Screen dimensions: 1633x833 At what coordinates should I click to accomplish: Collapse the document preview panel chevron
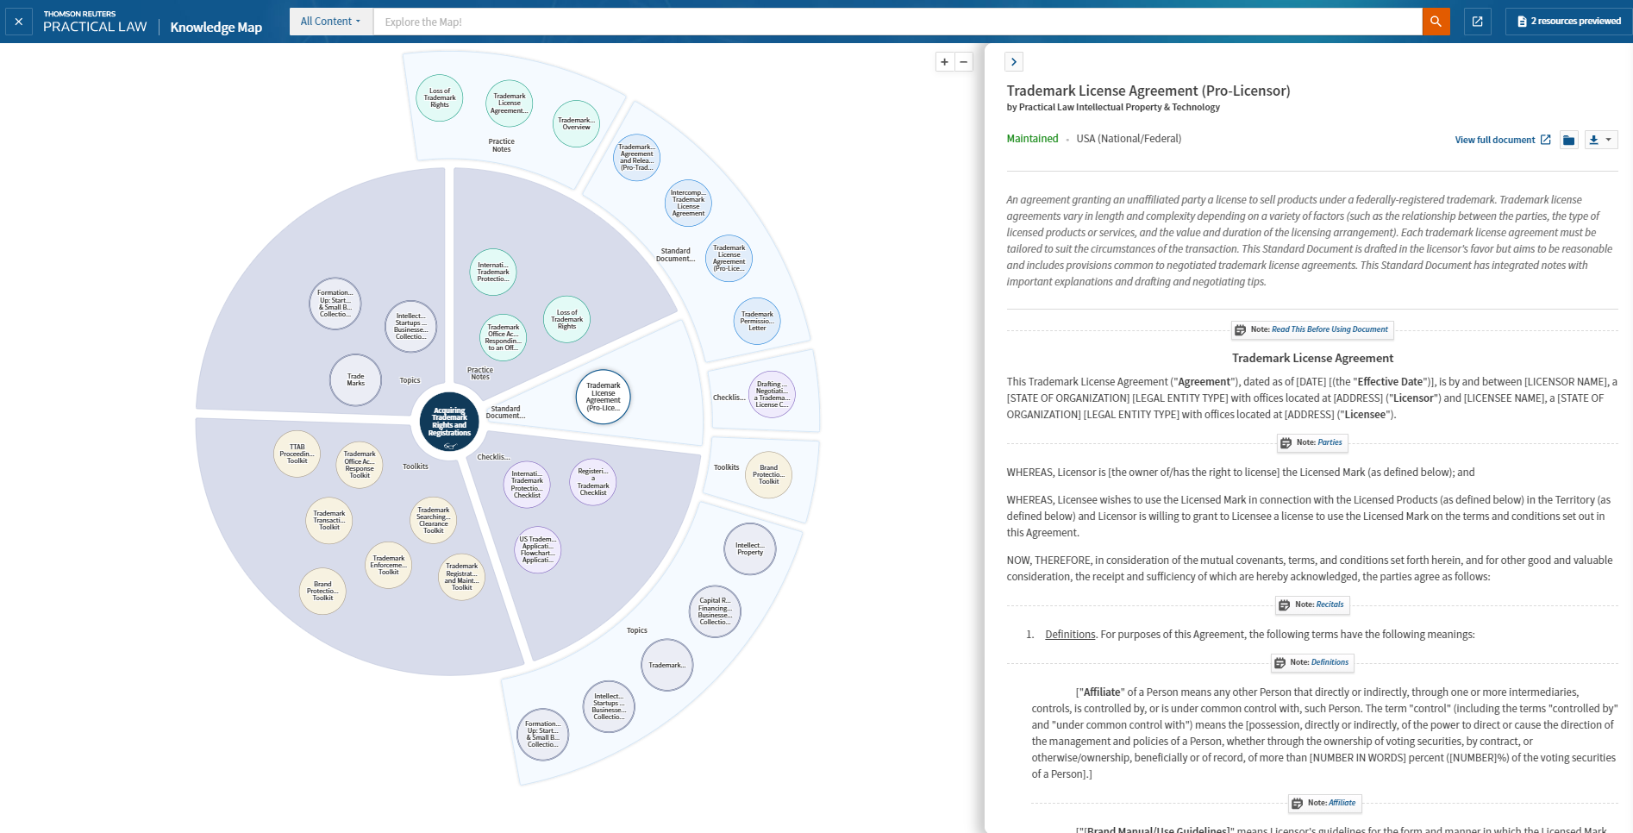tap(1013, 62)
